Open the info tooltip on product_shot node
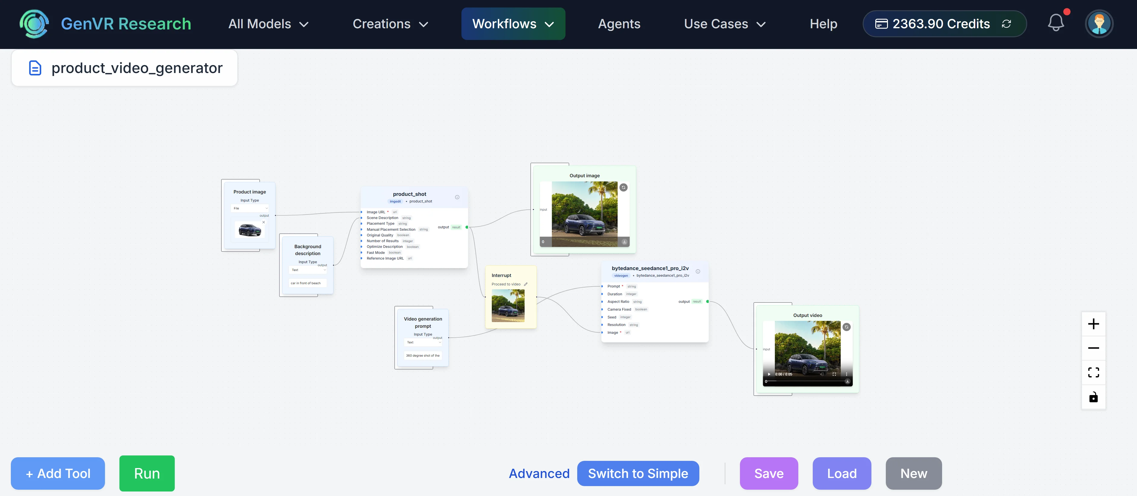 click(x=457, y=197)
